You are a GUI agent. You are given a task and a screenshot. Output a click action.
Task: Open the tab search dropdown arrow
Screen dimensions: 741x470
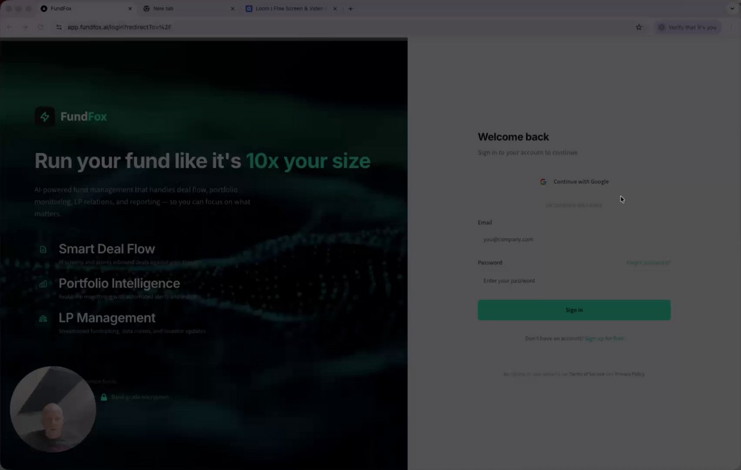pos(732,9)
